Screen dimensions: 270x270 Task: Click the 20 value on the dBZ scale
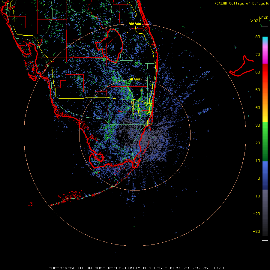258,143
